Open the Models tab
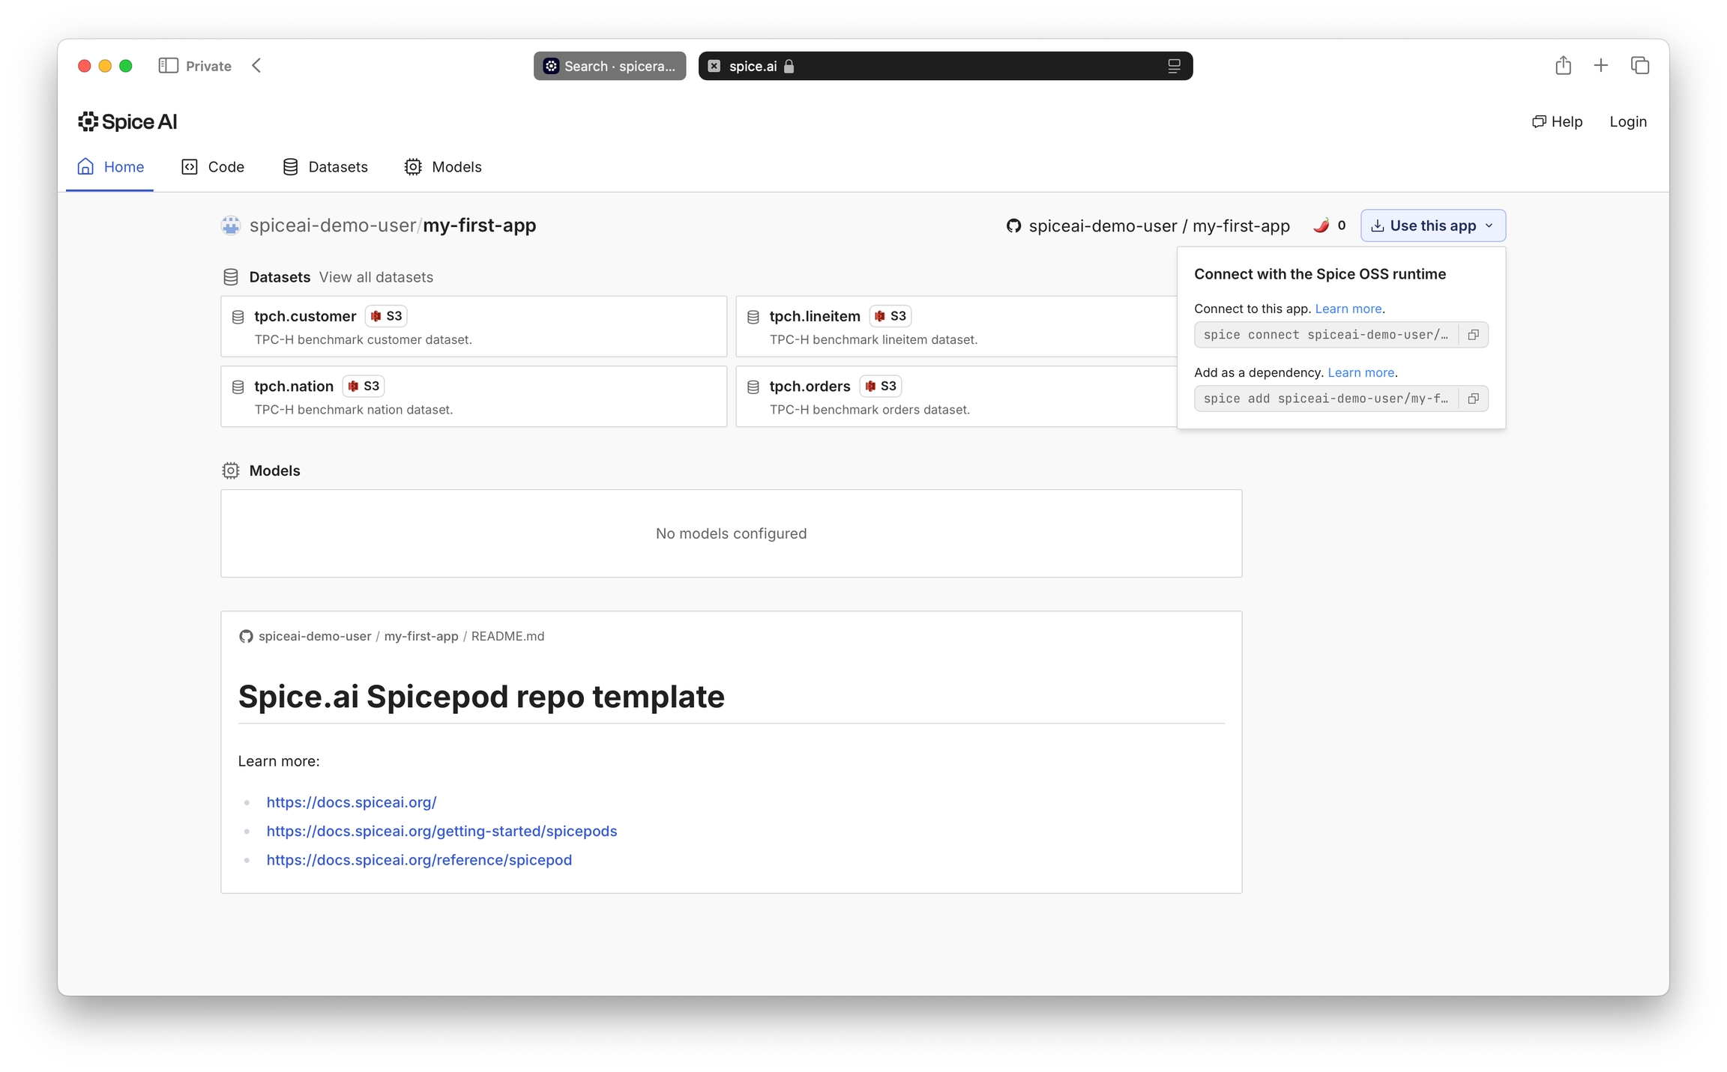The image size is (1727, 1072). [x=443, y=167]
